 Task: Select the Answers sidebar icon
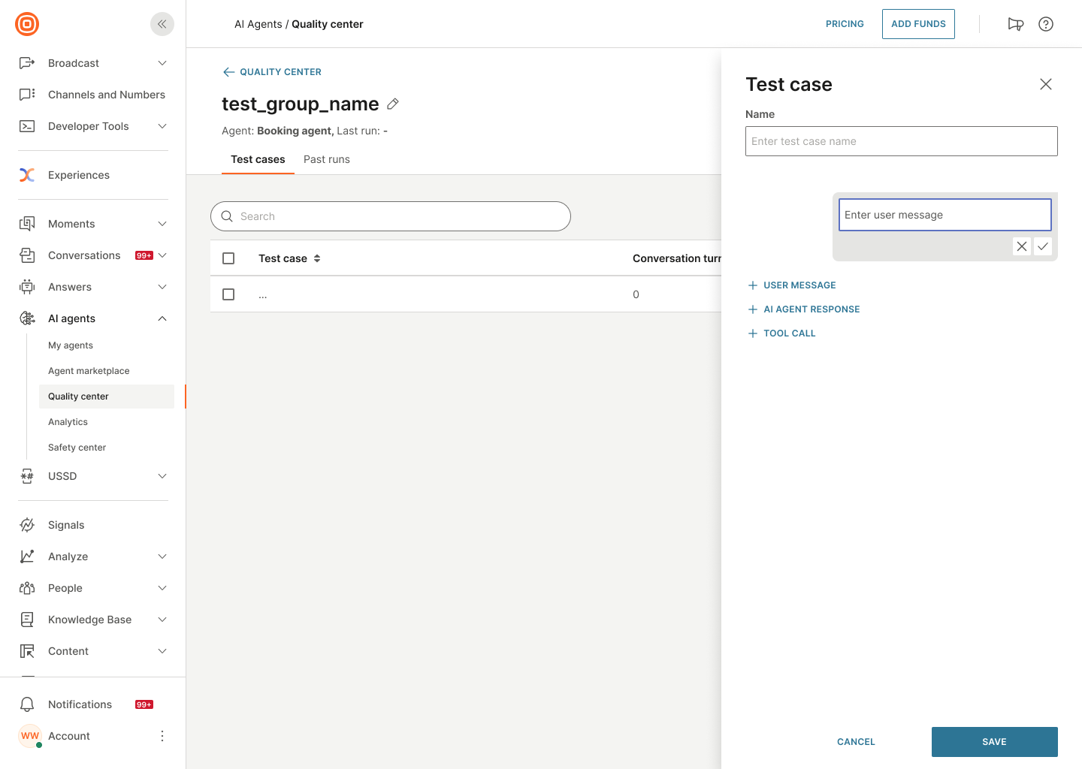(x=27, y=287)
